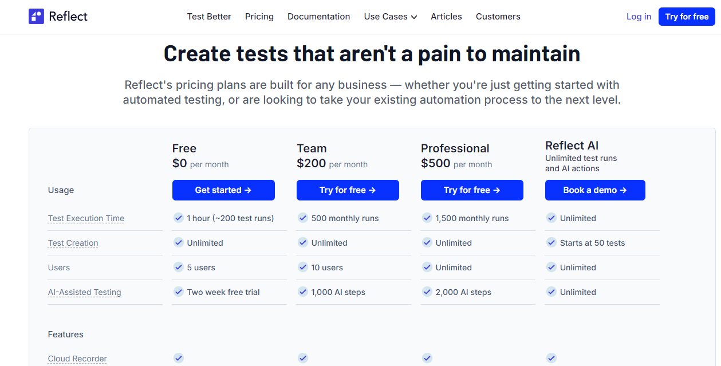This screenshot has width=721, height=366.
Task: Click the Cloud Recorder checkmark under Professional plan
Action: click(x=427, y=357)
